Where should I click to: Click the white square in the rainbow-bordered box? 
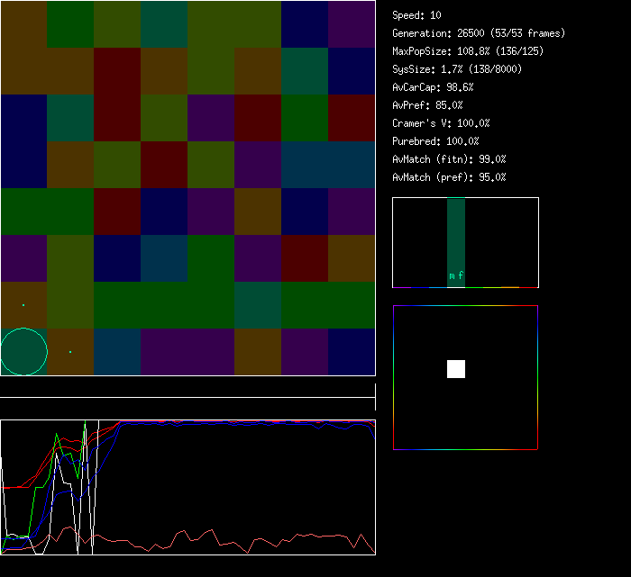click(456, 368)
